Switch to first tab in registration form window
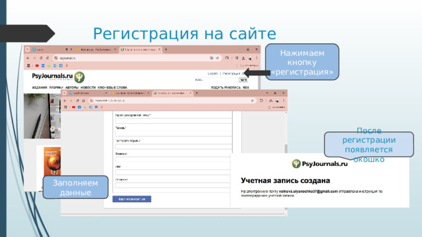This screenshot has width=422, height=237. coord(88,93)
